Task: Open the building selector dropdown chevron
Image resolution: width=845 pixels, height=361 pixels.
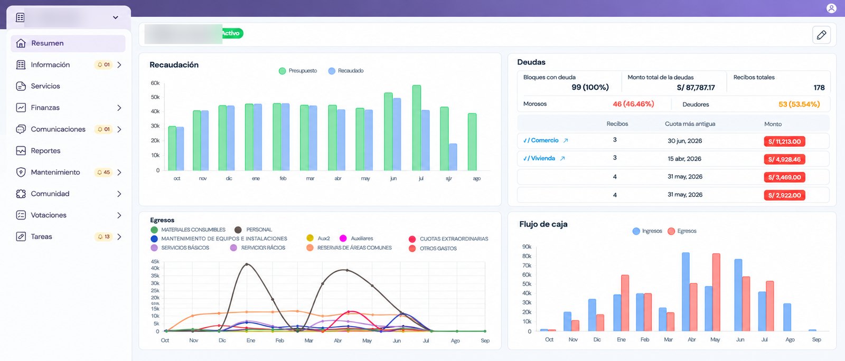Action: (116, 17)
